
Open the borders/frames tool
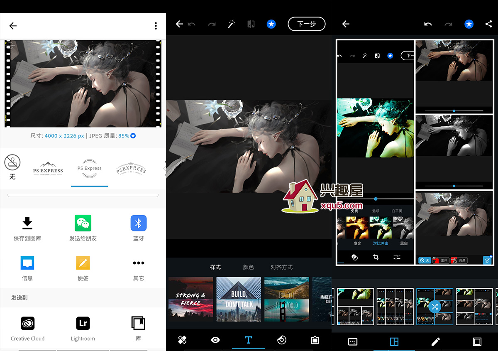[315, 340]
